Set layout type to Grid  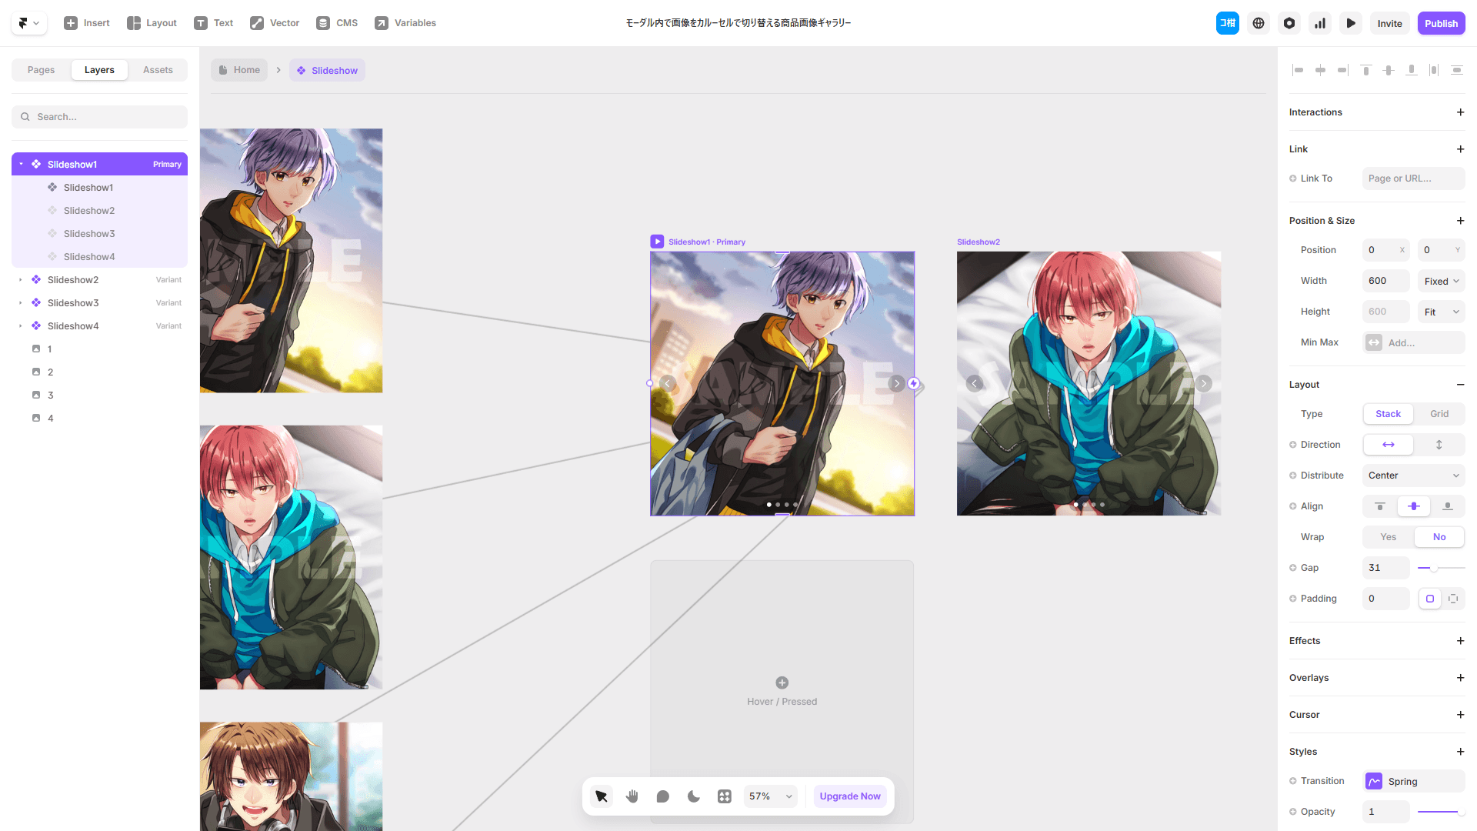1439,414
